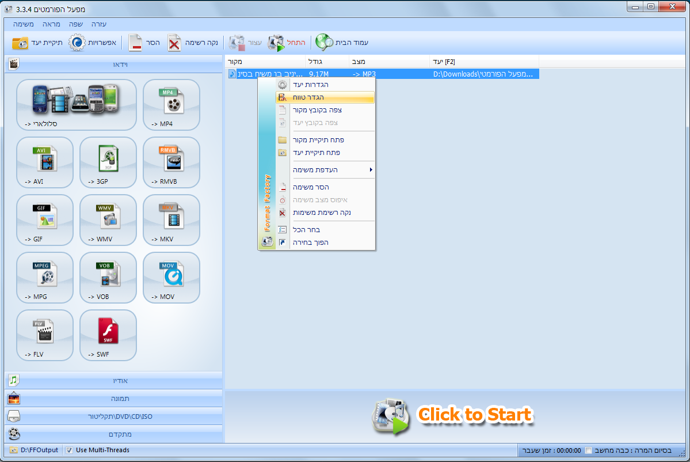This screenshot has height=462, width=690.
Task: Choose the -> MKV conversion icon
Action: pos(171,220)
